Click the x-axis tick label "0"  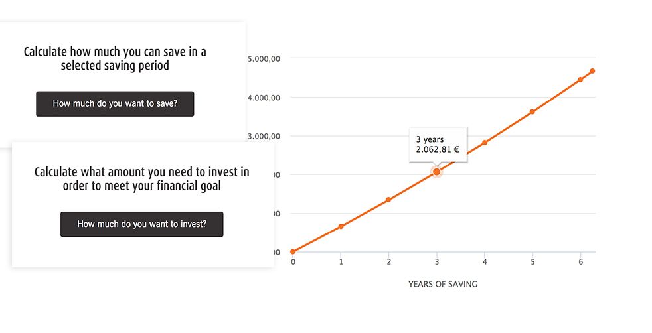click(x=293, y=262)
